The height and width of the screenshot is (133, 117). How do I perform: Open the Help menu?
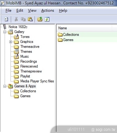point(63,10)
